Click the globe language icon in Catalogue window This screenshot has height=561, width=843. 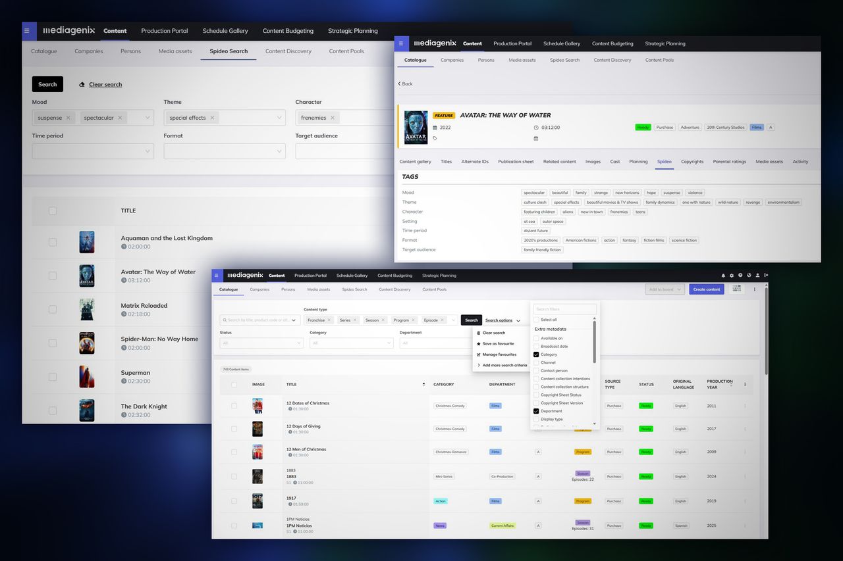[x=749, y=276]
